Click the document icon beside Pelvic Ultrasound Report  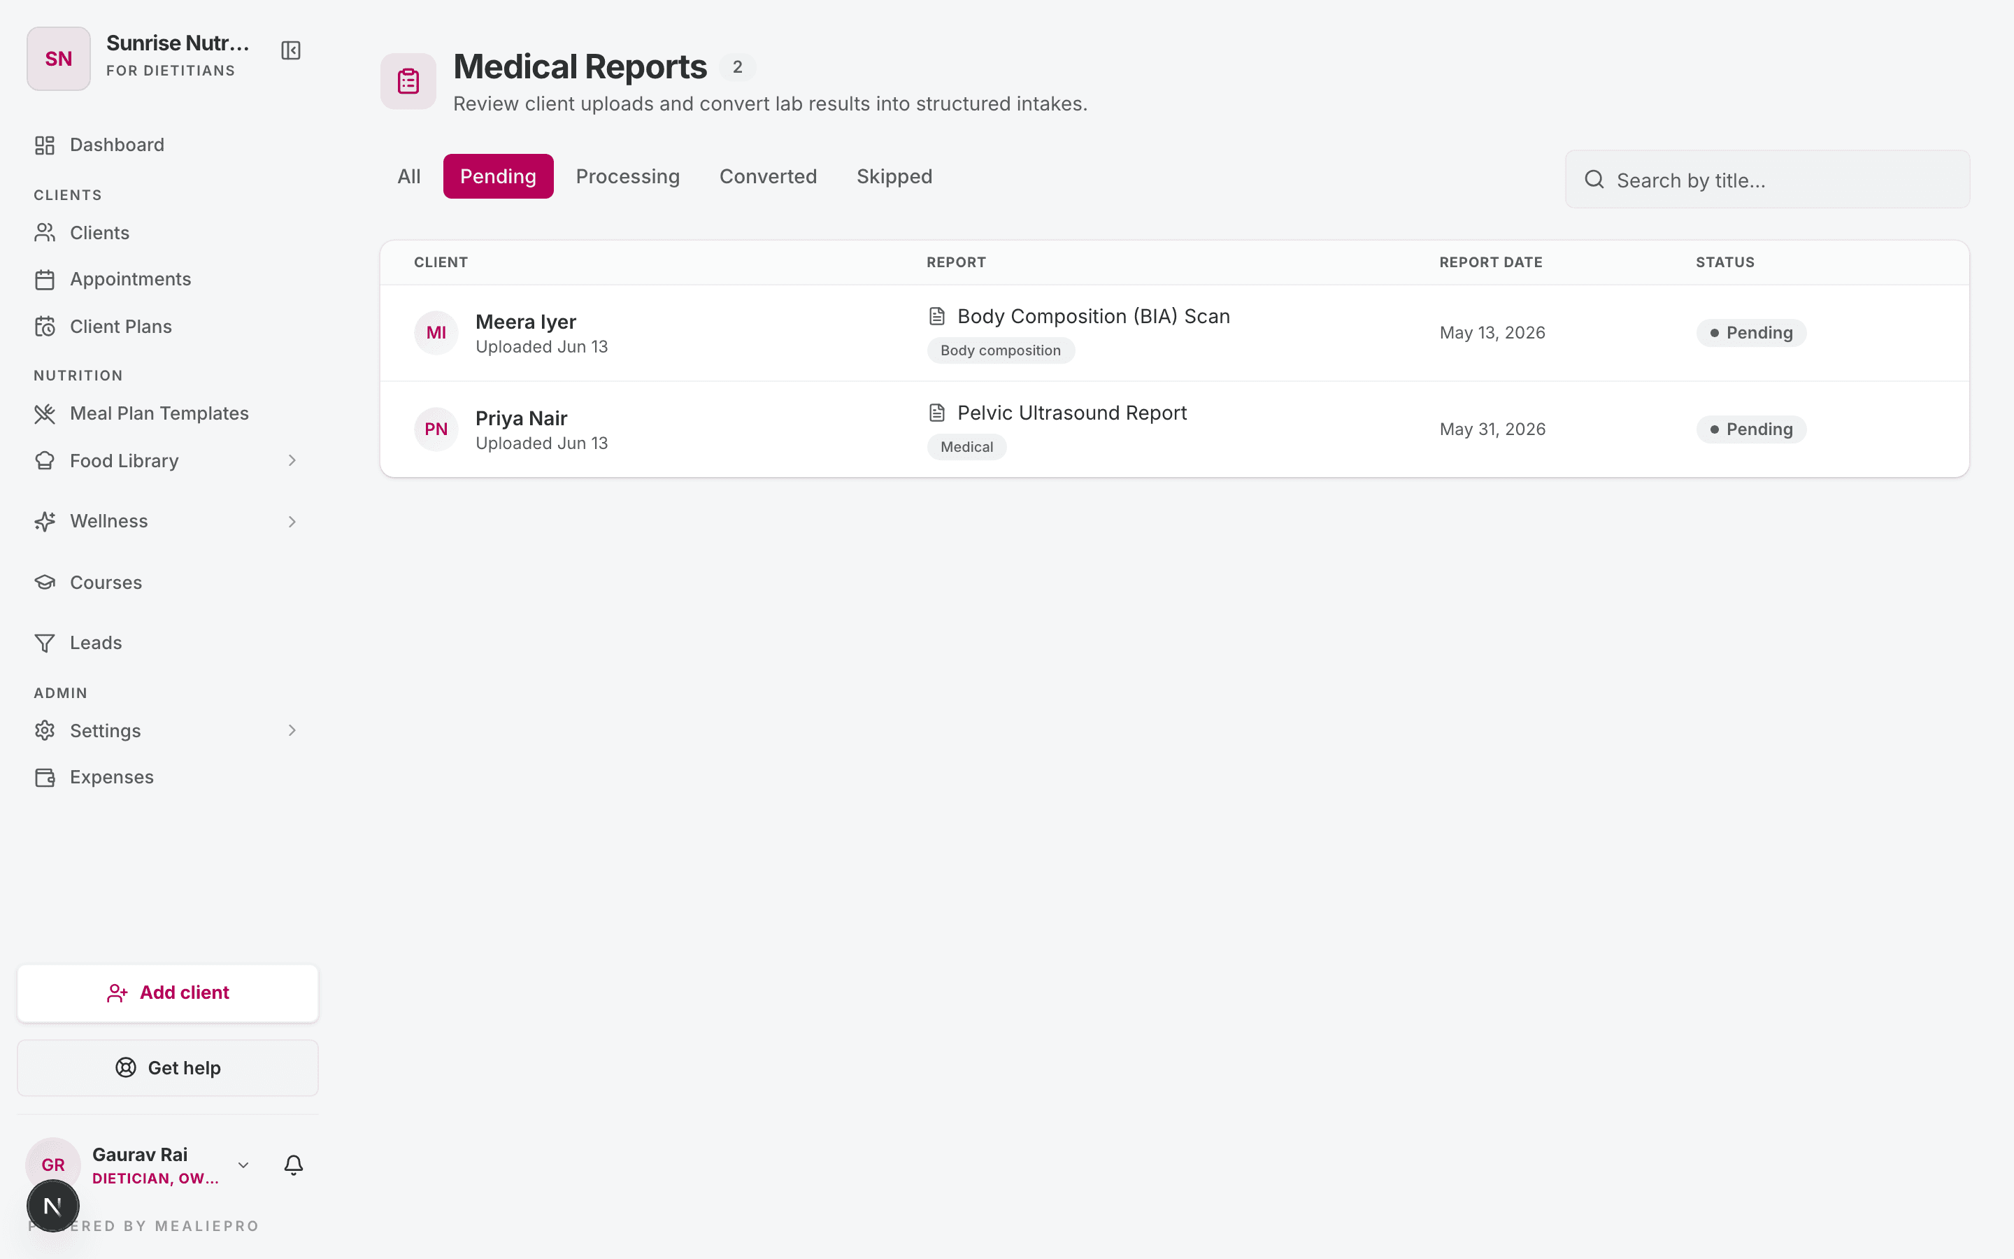click(937, 413)
